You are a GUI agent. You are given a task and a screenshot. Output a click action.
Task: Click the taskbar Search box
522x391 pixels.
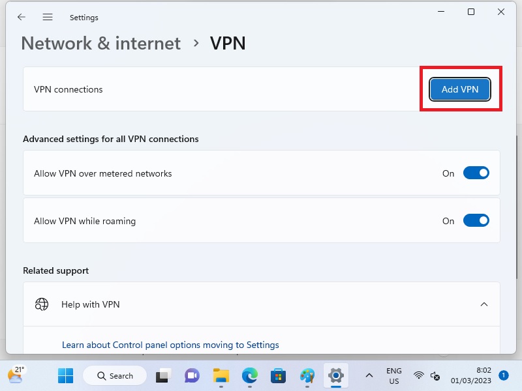tap(115, 376)
